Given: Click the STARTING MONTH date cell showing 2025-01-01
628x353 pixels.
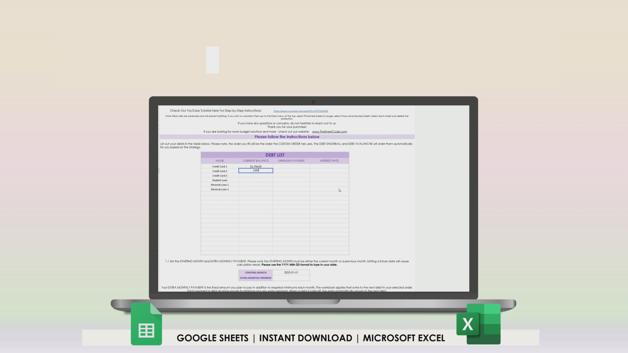Looking at the screenshot, I should pos(291,272).
